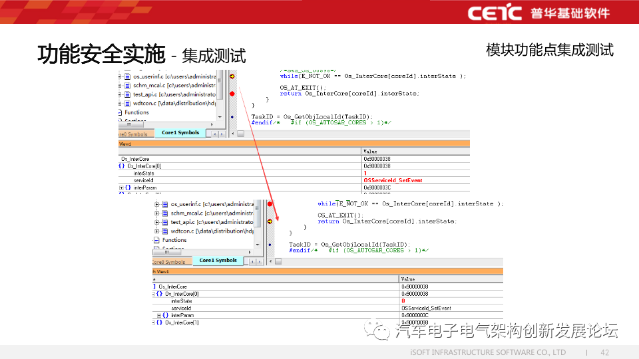Click braces icon of Os_InterCore[1] in lower watch
The image size is (639, 359).
pyautogui.click(x=160, y=323)
